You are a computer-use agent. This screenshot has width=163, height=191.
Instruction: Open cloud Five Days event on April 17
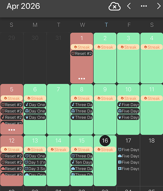128,156
